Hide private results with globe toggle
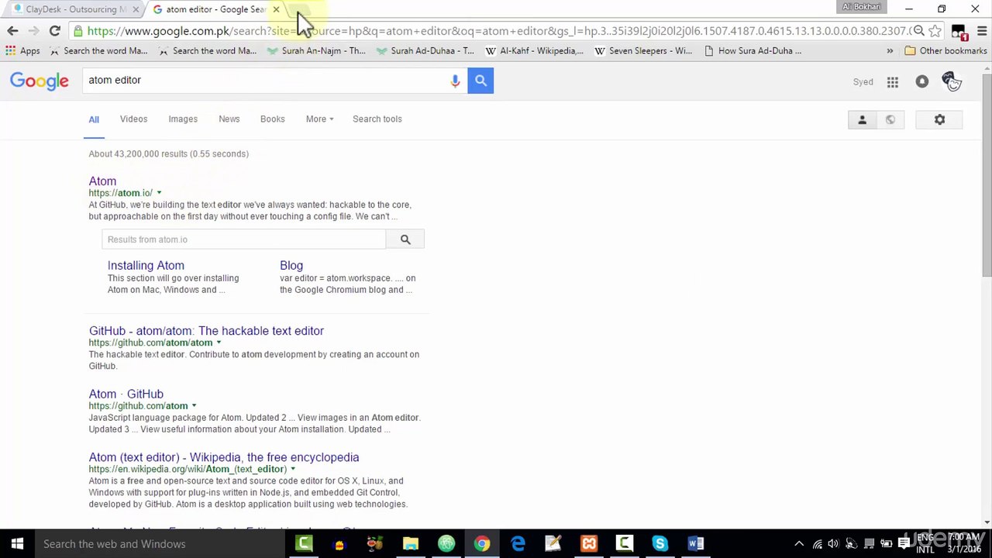Viewport: 992px width, 558px height. click(890, 119)
